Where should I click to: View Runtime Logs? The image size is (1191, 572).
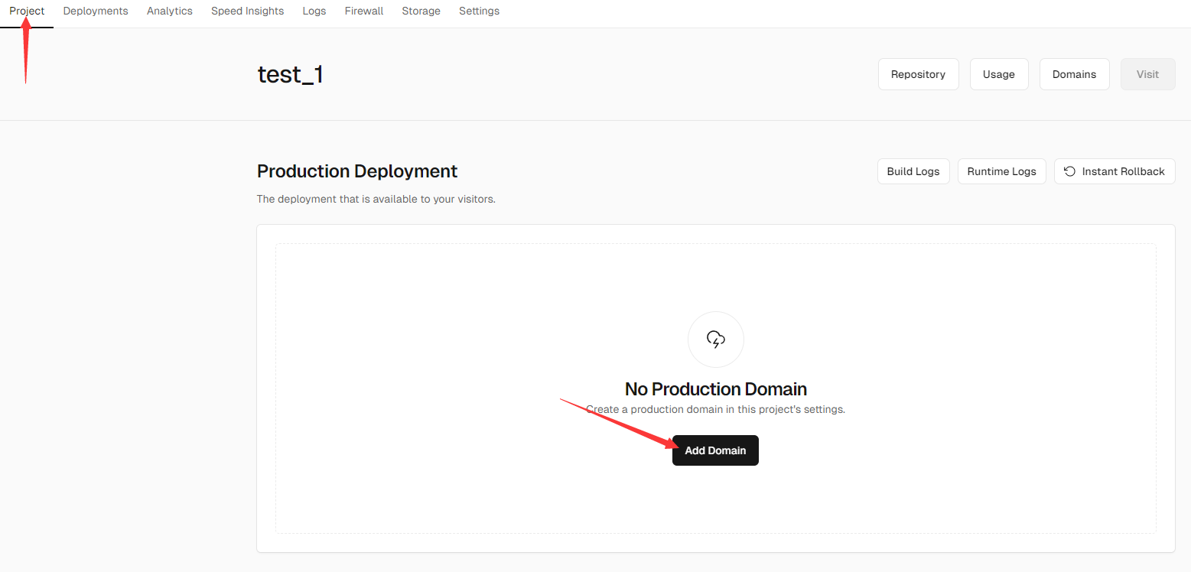[1001, 171]
